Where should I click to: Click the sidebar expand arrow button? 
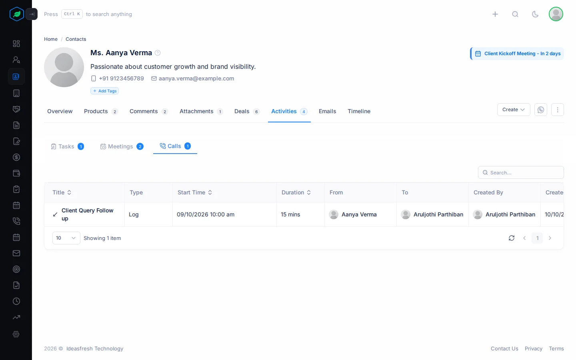[32, 14]
